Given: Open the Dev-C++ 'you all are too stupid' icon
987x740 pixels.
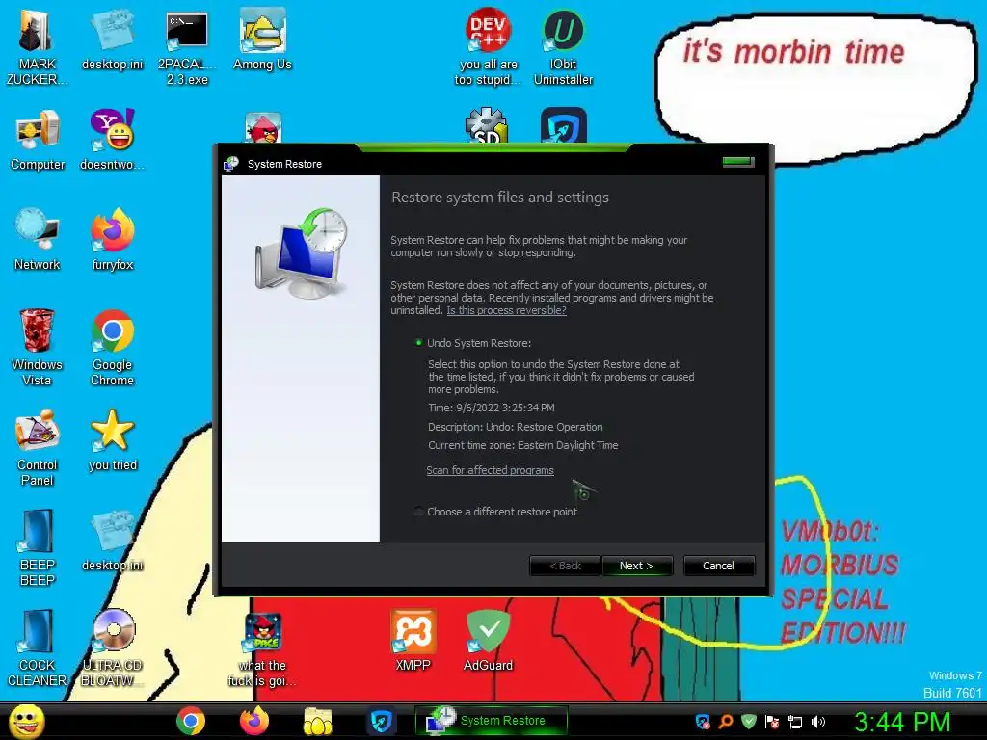Looking at the screenshot, I should tap(488, 47).
